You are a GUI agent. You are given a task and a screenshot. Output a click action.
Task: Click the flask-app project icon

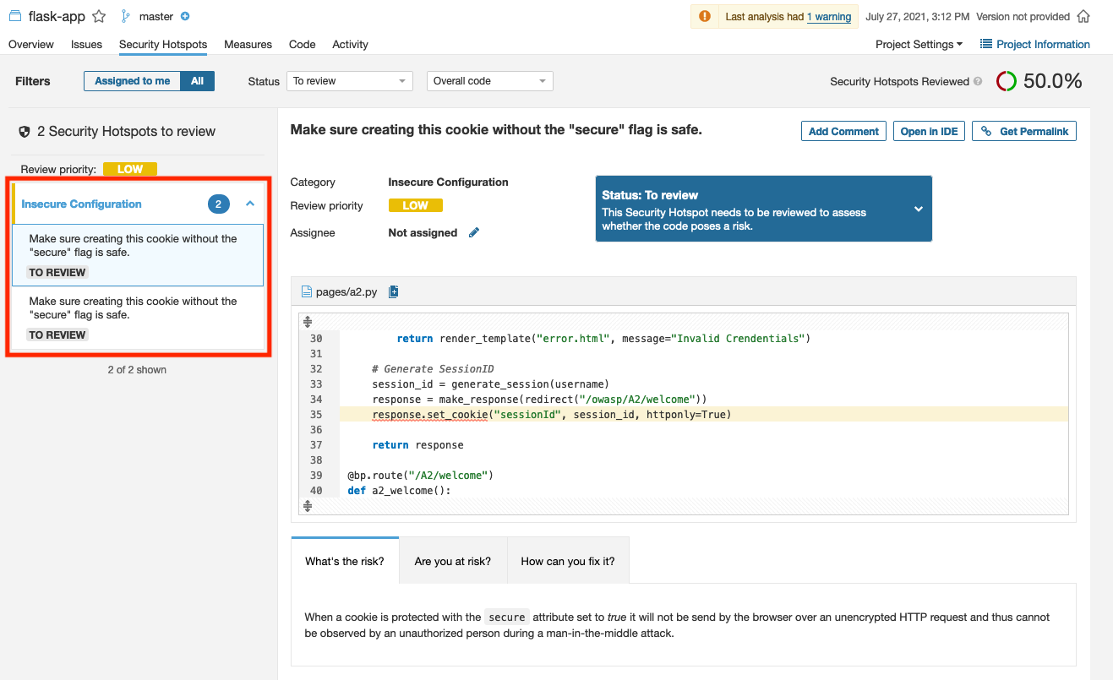coord(15,16)
